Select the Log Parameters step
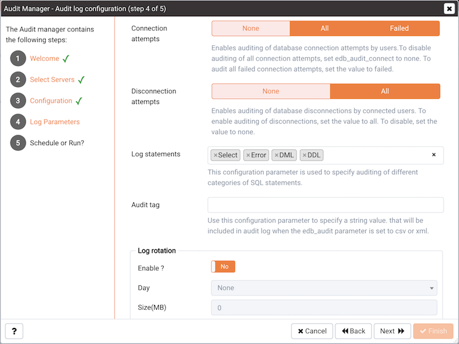 [x=55, y=122]
